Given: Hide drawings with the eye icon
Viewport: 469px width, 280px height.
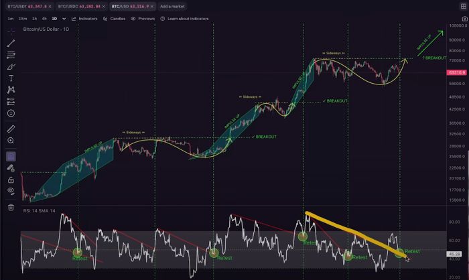Looking at the screenshot, I should click(x=11, y=191).
